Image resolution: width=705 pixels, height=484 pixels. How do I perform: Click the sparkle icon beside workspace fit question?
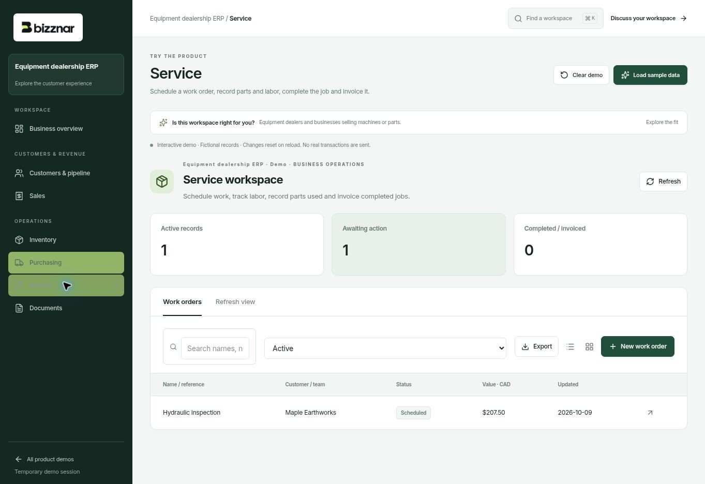pos(163,123)
